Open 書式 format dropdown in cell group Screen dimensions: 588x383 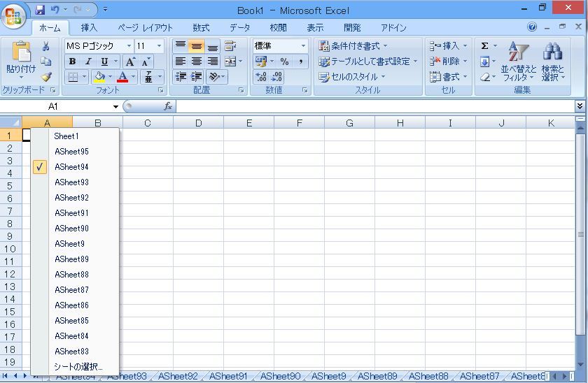tap(448, 77)
